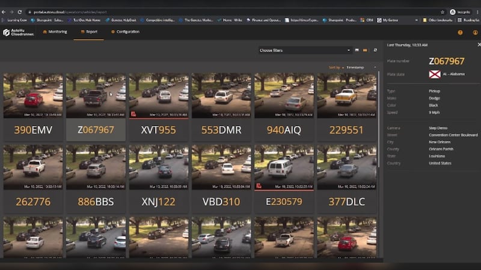Viewport: 481px width, 270px height.
Task: Bookmark this page with star icon
Action: [x=443, y=12]
